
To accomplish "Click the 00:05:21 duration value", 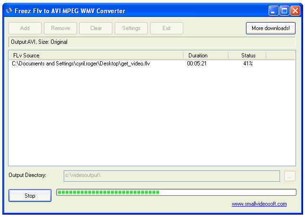I will click(197, 64).
